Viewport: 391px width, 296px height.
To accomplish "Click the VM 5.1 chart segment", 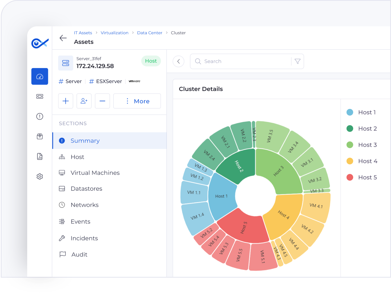I will pos(263,257).
